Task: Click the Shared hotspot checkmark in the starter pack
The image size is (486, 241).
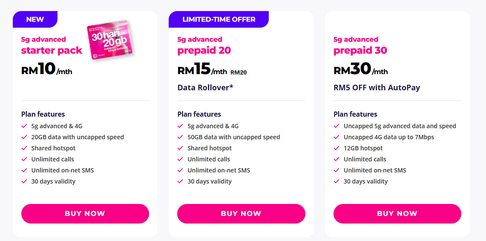Action: click(x=24, y=148)
